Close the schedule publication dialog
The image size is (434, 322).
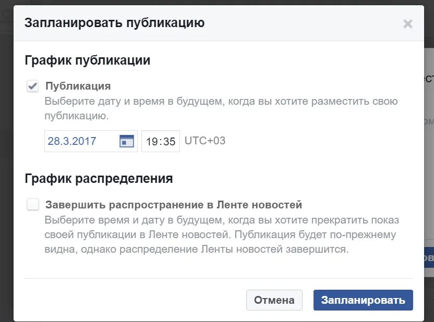(x=408, y=24)
